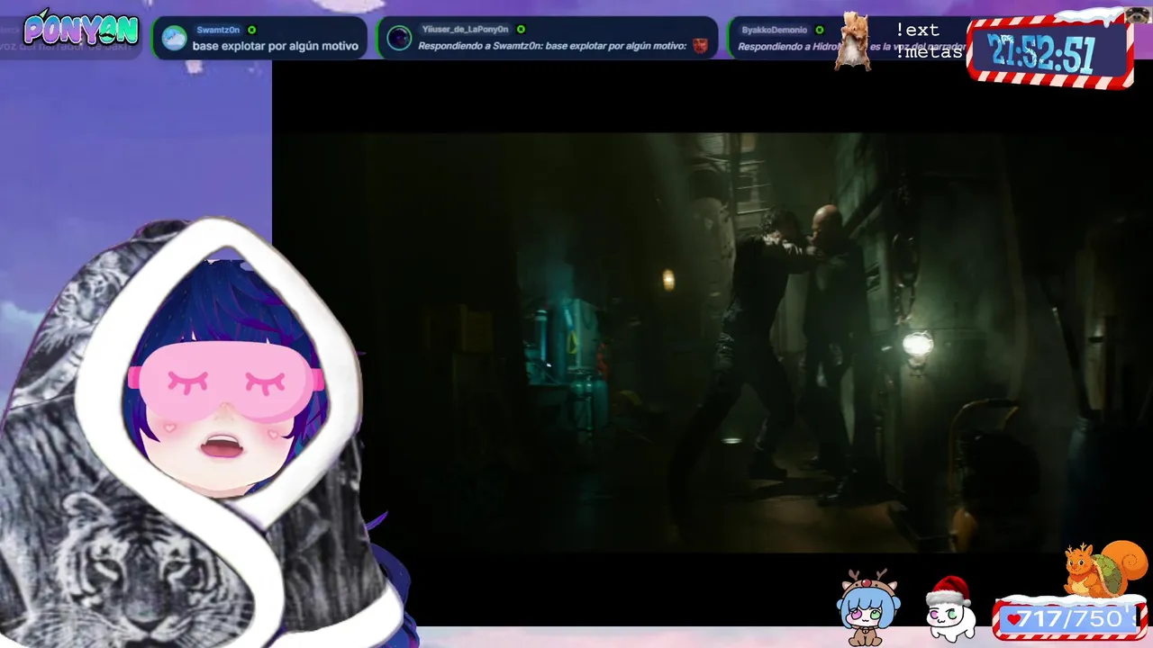The height and width of the screenshot is (648, 1153).
Task: Click the !metas command text
Action: (929, 52)
